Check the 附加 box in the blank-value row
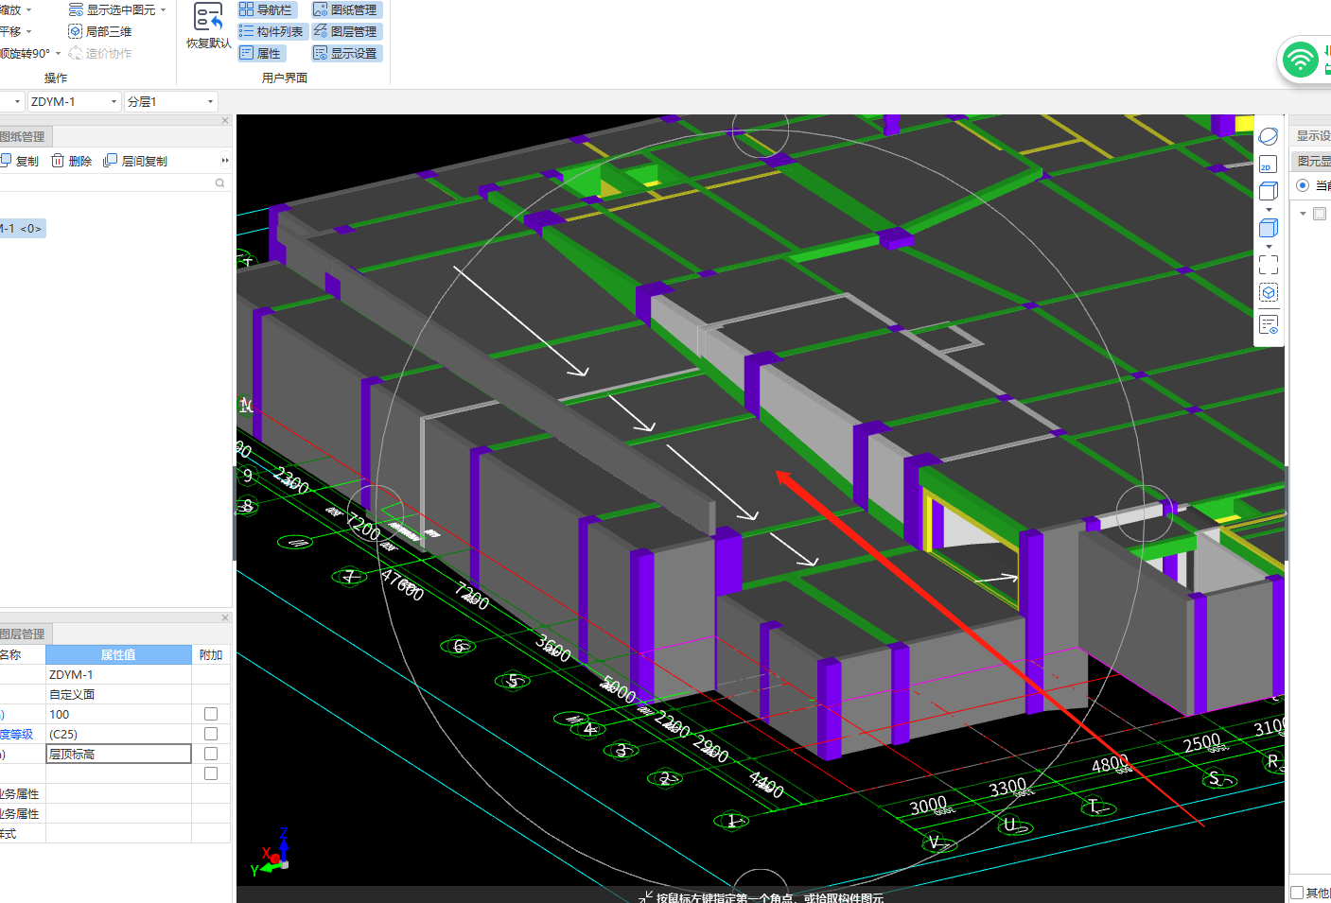This screenshot has width=1331, height=903. [x=211, y=773]
